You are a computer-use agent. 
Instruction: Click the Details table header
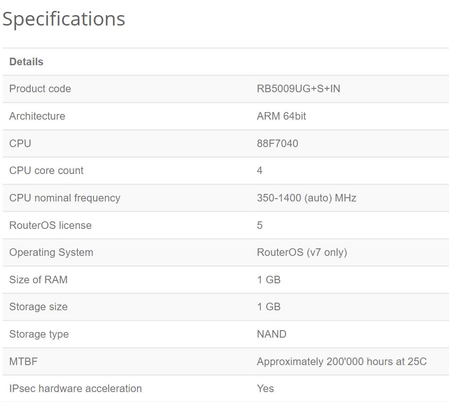click(x=26, y=62)
